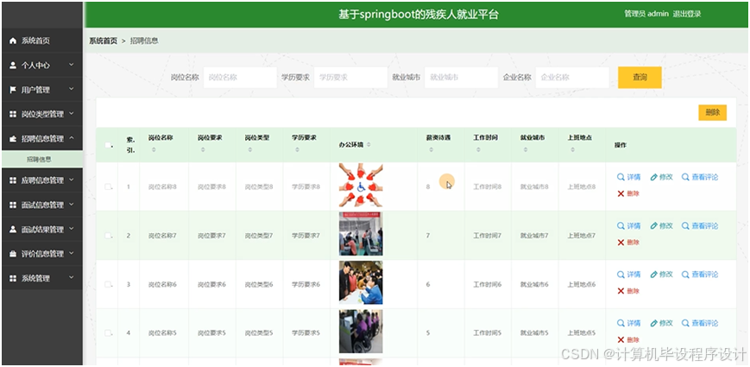Image resolution: width=750 pixels, height=367 pixels.
Task: Expand 评价信息管理 menu chevron
Action: pos(72,253)
